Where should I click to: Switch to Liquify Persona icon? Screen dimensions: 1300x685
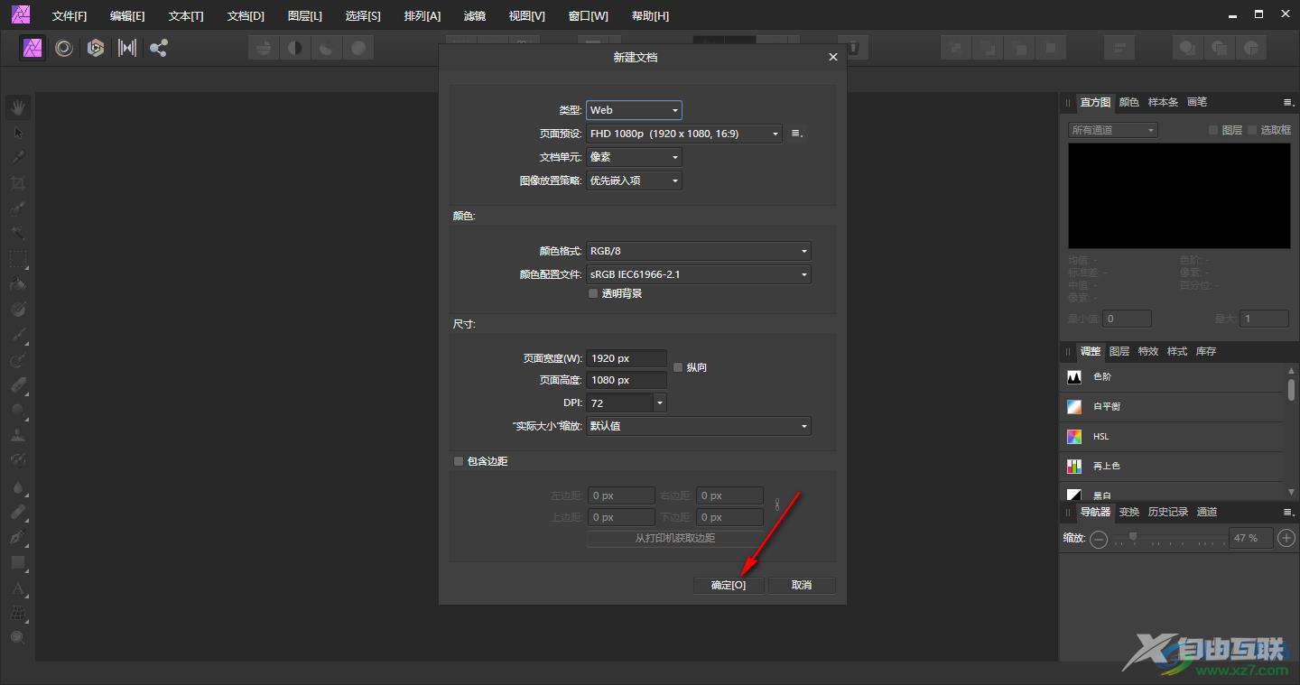64,48
